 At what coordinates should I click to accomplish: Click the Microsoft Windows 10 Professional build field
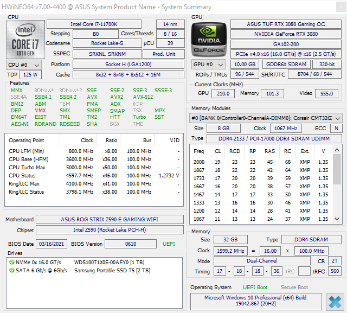click(x=256, y=301)
